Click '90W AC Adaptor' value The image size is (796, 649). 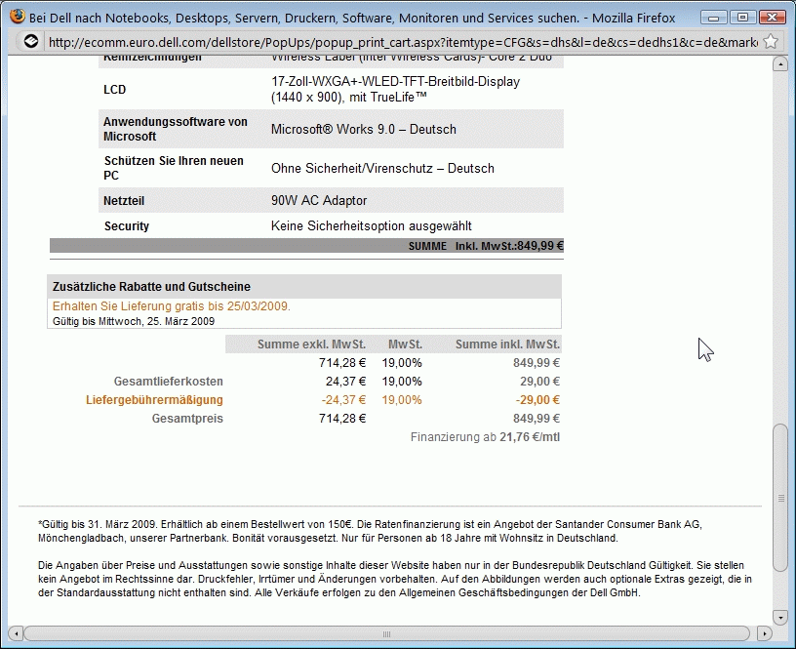point(319,200)
